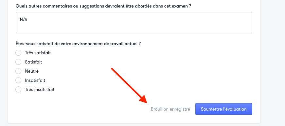Click the "Très satisfait" label text
Image resolution: width=285 pixels, height=126 pixels.
coord(38,53)
